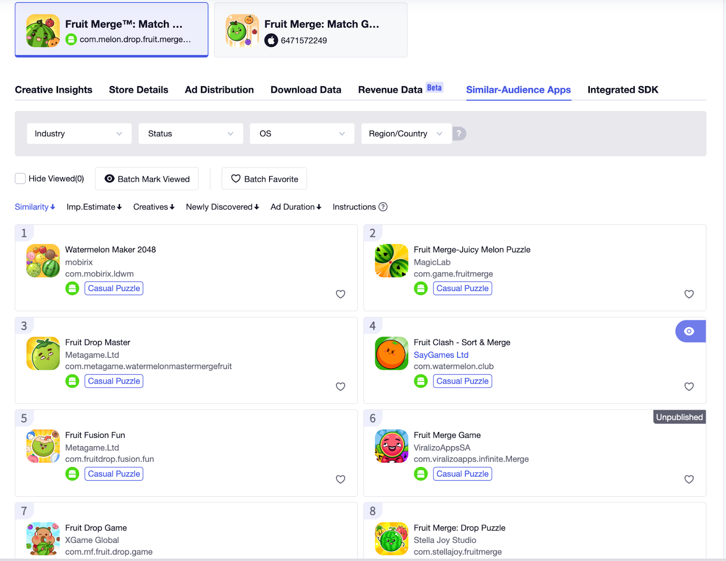Screen dimensions: 726x561
Task: Open the OS dropdown
Action: [x=302, y=133]
